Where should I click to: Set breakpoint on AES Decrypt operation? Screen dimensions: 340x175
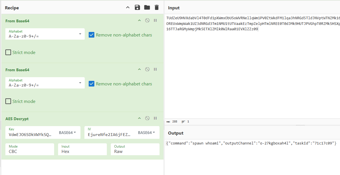tap(155, 118)
